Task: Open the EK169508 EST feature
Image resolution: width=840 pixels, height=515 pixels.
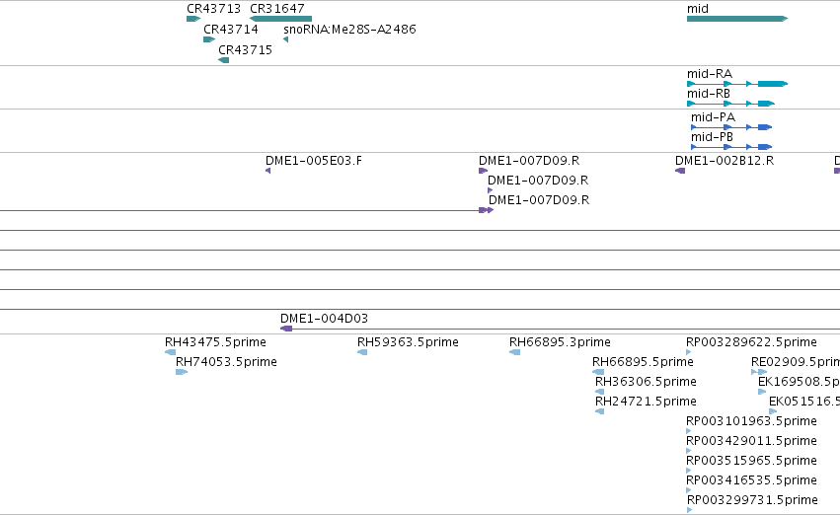Action: tap(762, 392)
